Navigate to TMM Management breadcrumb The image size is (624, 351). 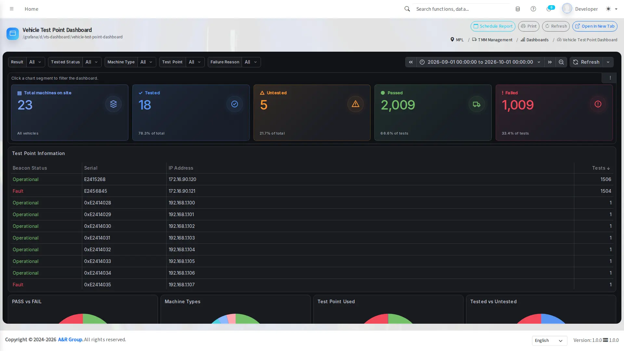pos(492,40)
